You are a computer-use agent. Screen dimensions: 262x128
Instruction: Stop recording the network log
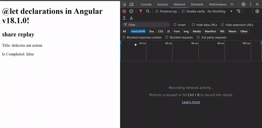tap(124, 11)
